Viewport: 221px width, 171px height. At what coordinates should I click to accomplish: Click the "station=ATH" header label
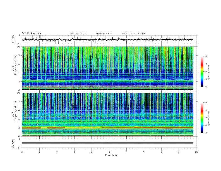point(104,34)
